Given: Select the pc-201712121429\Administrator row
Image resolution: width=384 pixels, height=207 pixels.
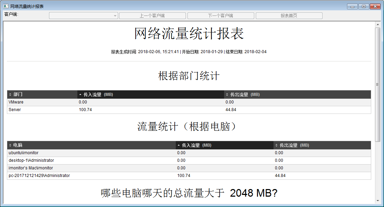Looking at the screenshot, I should (x=189, y=176).
